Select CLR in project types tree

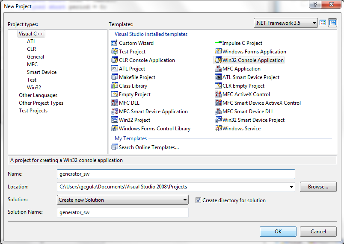click(31, 49)
